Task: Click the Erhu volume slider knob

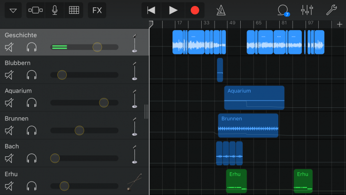Action: tap(64, 186)
